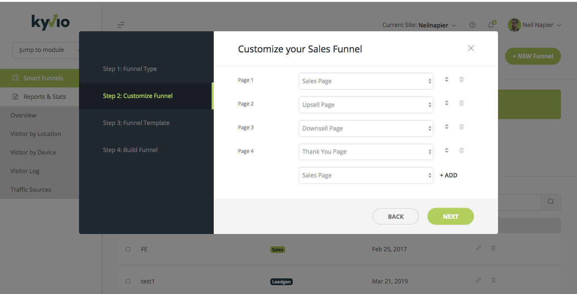Viewport: 577px width, 294px height.
Task: Open the Page 2 Upsell Page dropdown
Action: click(366, 105)
